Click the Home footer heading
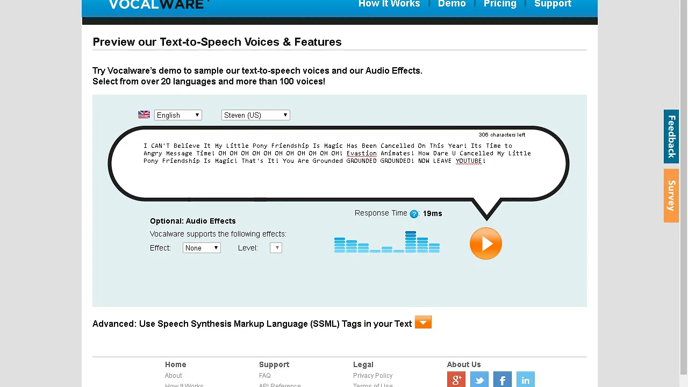 [176, 364]
